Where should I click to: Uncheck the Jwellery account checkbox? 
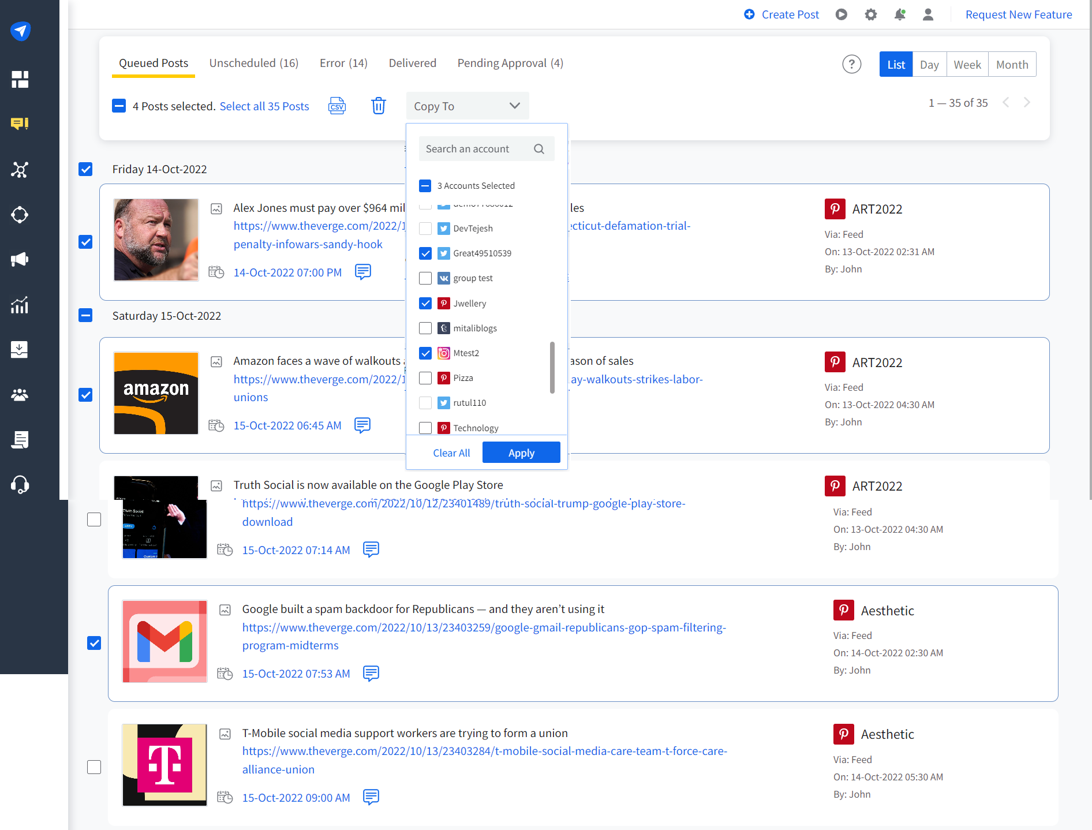[425, 304]
